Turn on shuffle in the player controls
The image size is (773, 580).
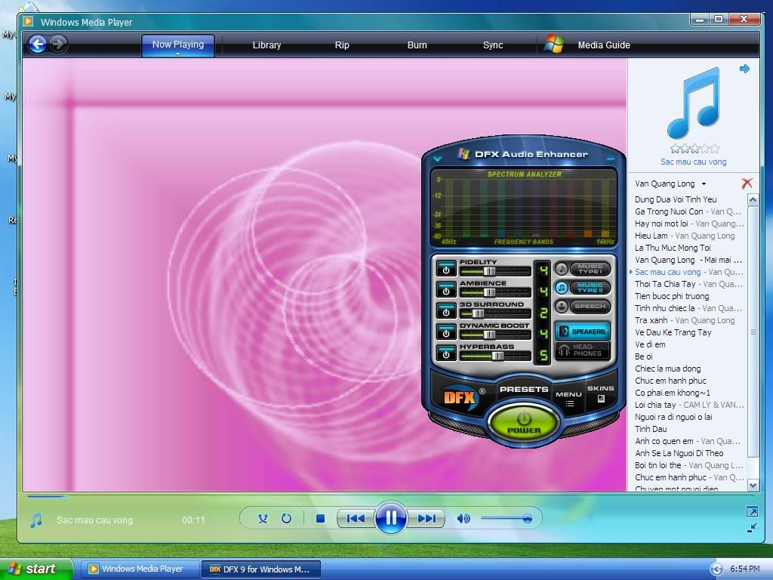(x=263, y=518)
